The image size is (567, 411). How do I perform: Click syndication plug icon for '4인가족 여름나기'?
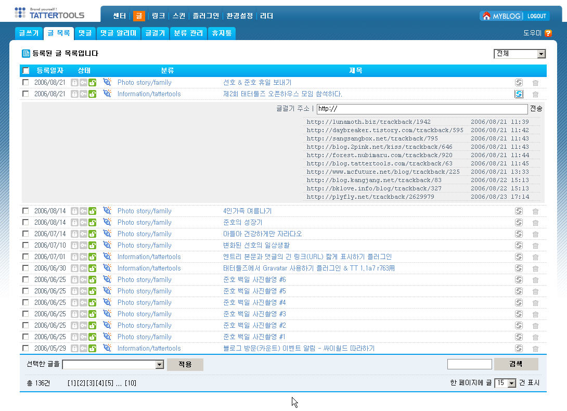[107, 211]
